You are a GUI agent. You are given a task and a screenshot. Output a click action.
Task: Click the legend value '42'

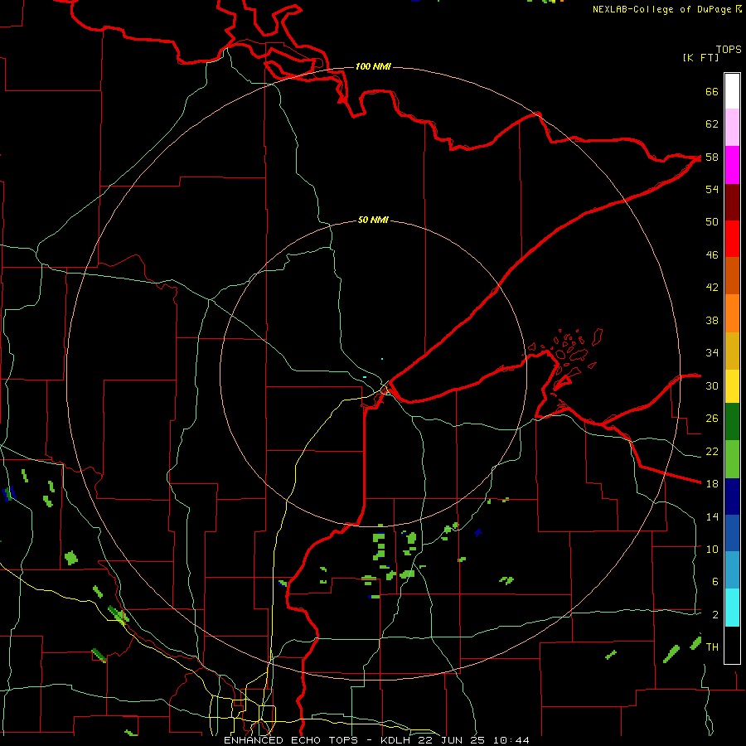pyautogui.click(x=712, y=288)
